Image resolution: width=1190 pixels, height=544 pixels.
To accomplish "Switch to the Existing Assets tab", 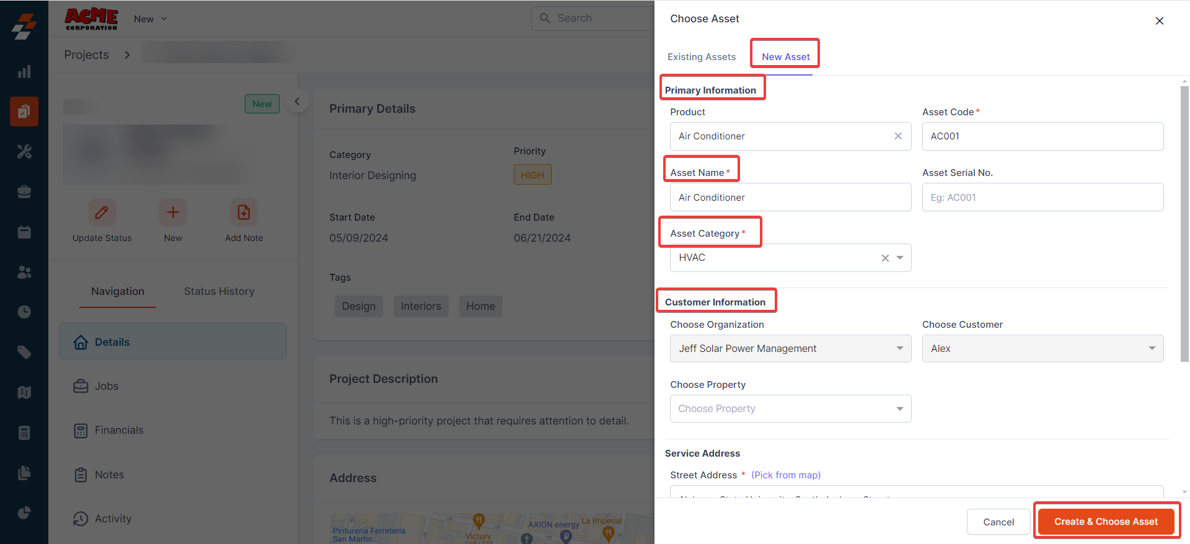I will (x=702, y=57).
